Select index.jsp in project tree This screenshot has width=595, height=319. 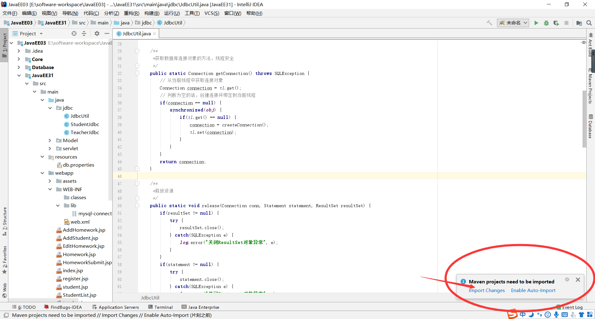point(69,271)
